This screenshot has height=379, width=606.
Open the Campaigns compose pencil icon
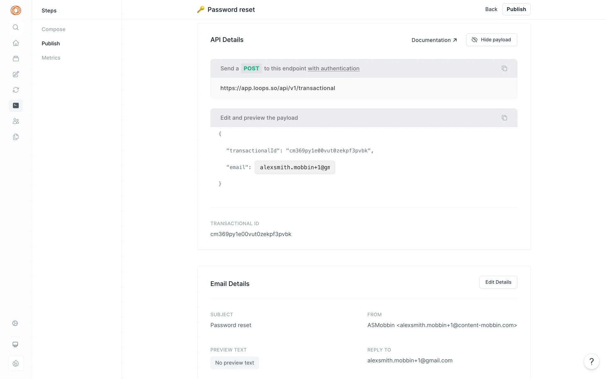[x=16, y=74]
